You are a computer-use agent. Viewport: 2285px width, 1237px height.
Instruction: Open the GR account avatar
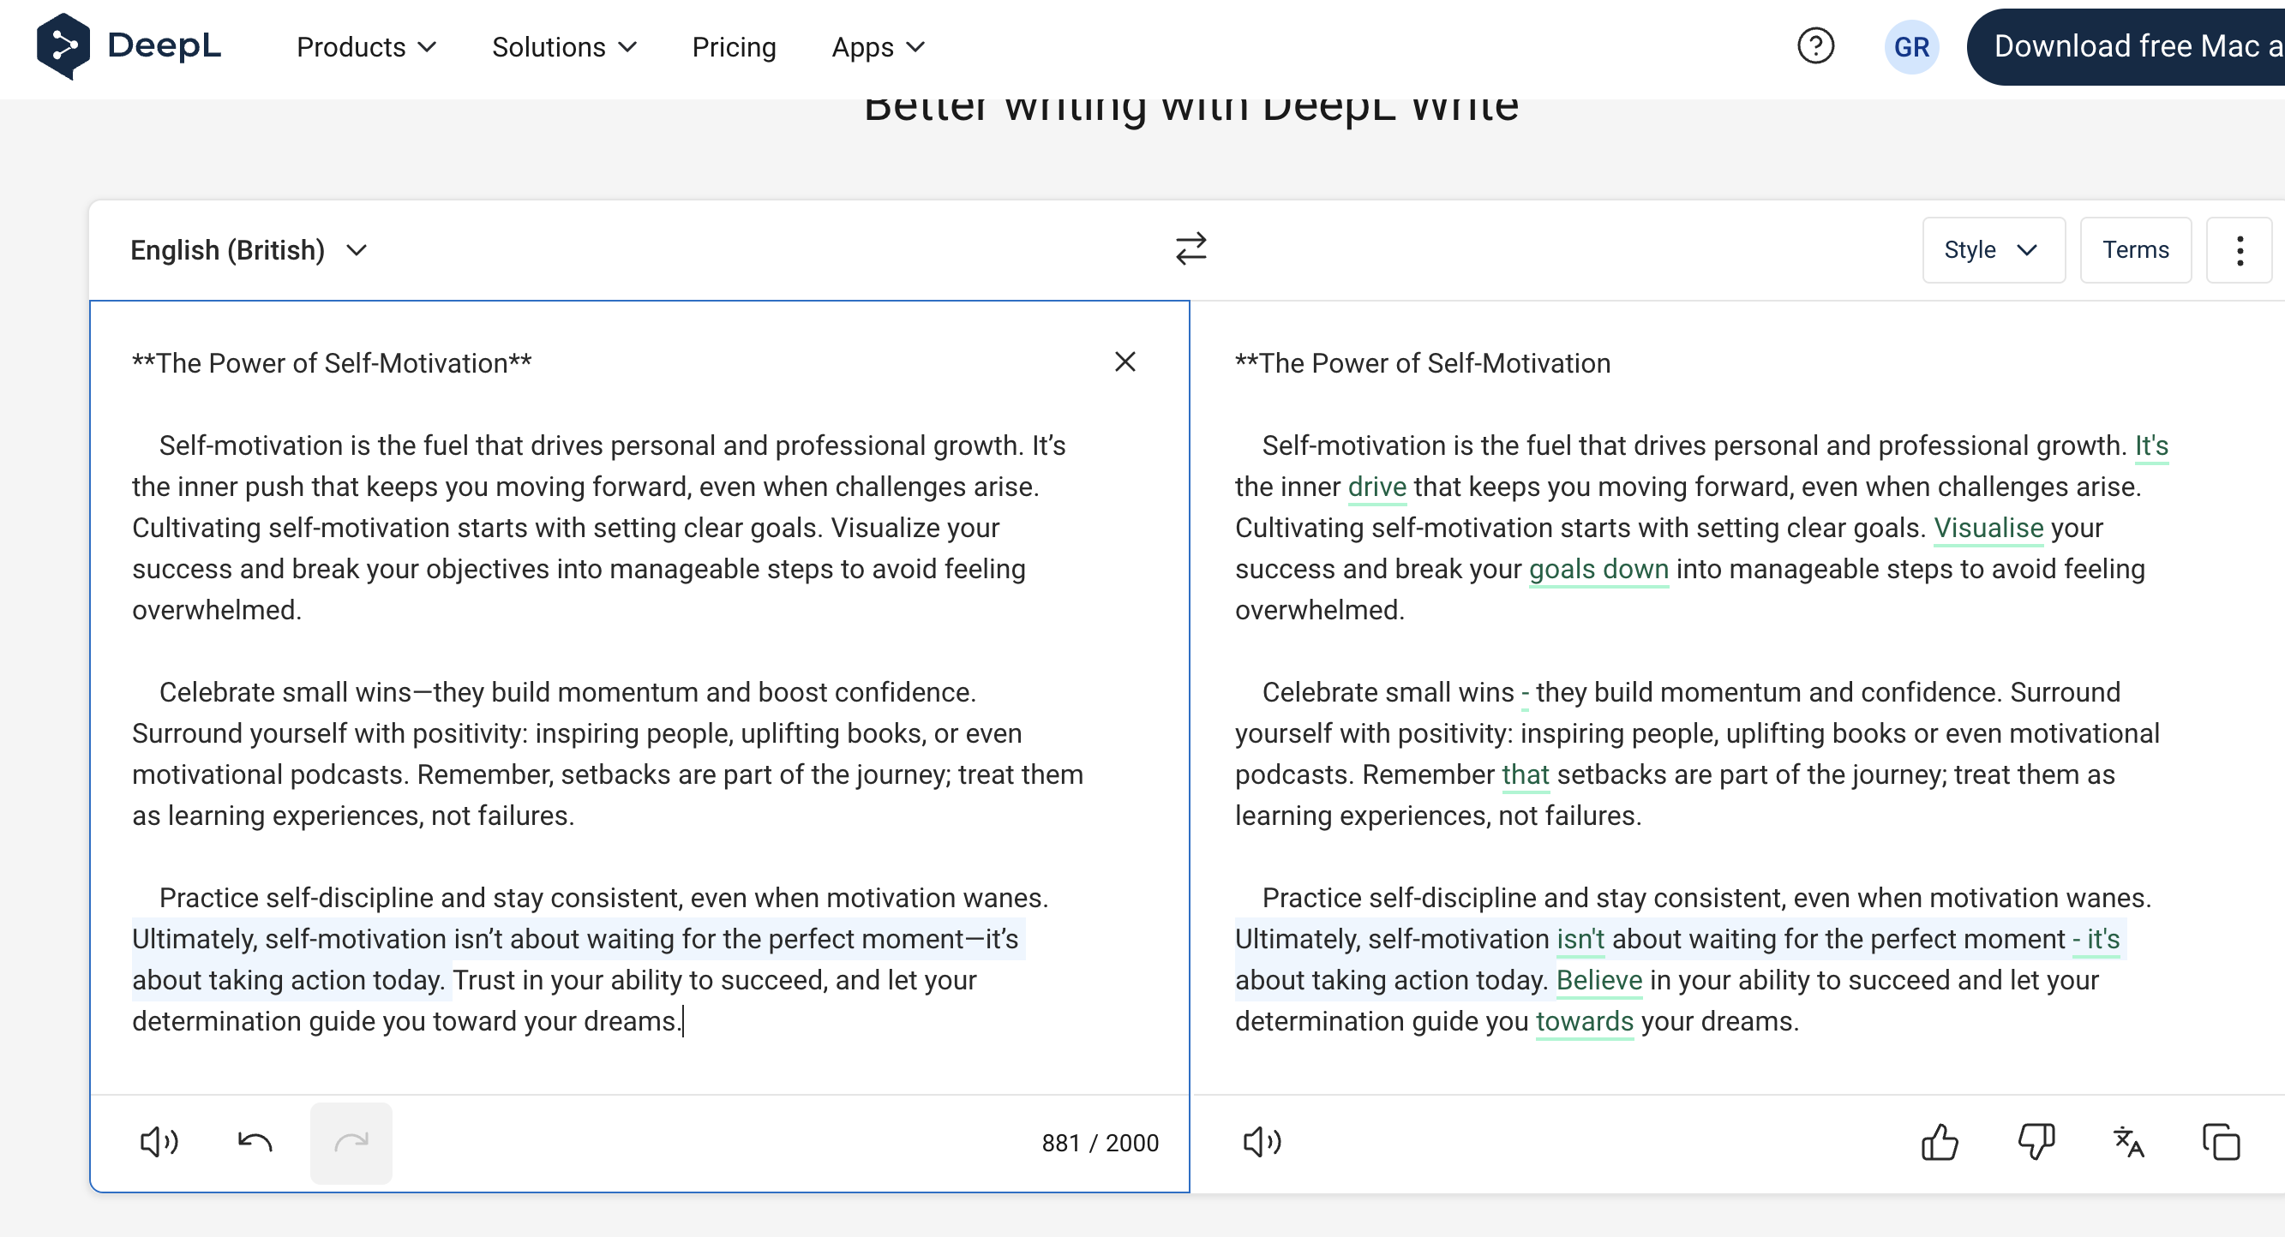coord(1910,46)
